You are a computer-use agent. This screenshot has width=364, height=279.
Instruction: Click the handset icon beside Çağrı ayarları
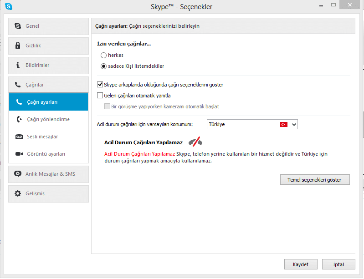click(x=19, y=102)
